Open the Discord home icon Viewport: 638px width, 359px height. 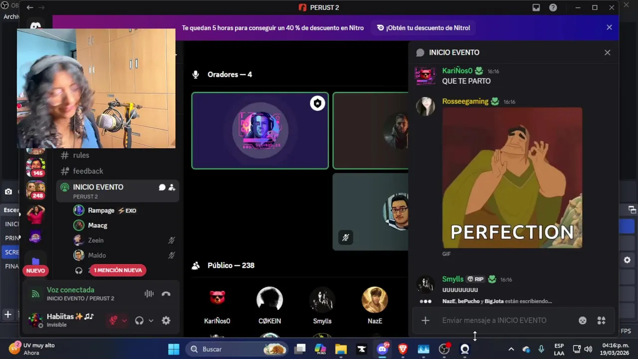(35, 25)
